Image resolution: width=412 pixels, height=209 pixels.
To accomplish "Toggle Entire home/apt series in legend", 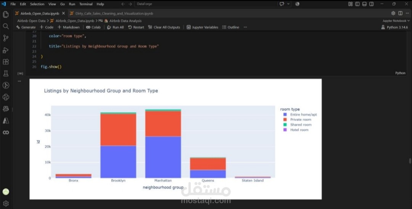I will coord(300,115).
